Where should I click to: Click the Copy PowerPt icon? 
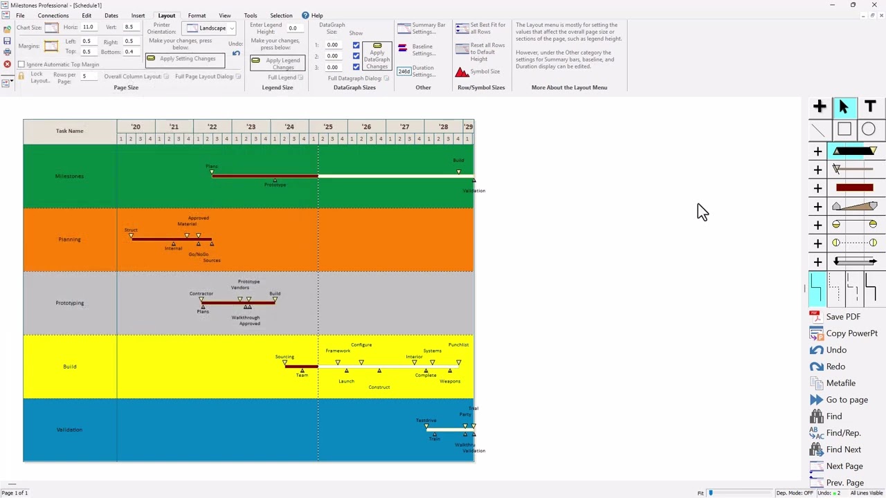(816, 333)
